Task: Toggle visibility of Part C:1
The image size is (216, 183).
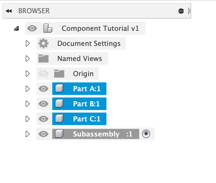Action: (43, 119)
